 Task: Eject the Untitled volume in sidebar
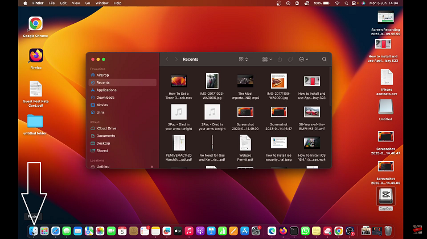click(x=152, y=167)
